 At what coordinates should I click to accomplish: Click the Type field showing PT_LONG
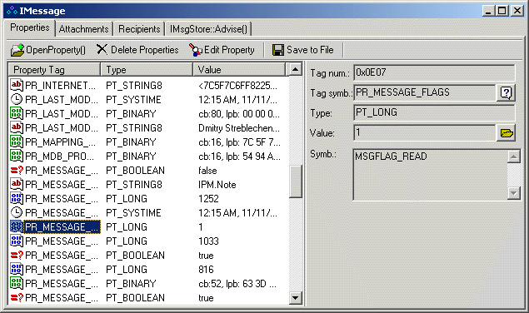point(434,112)
